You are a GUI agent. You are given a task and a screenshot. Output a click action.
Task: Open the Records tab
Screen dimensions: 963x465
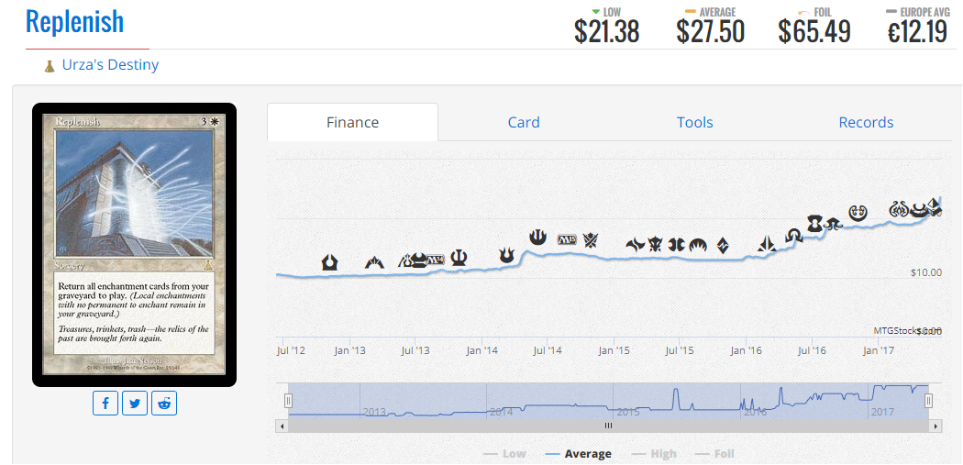pos(866,122)
